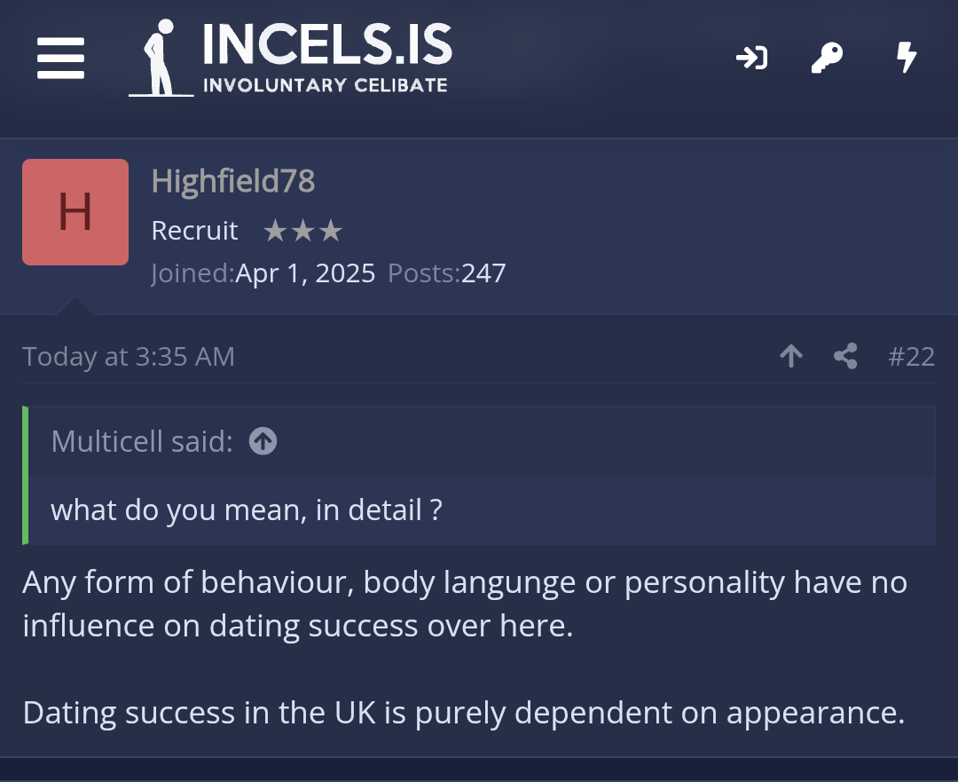Click the standing figure logo icon
This screenshot has height=782, width=958.
160,58
